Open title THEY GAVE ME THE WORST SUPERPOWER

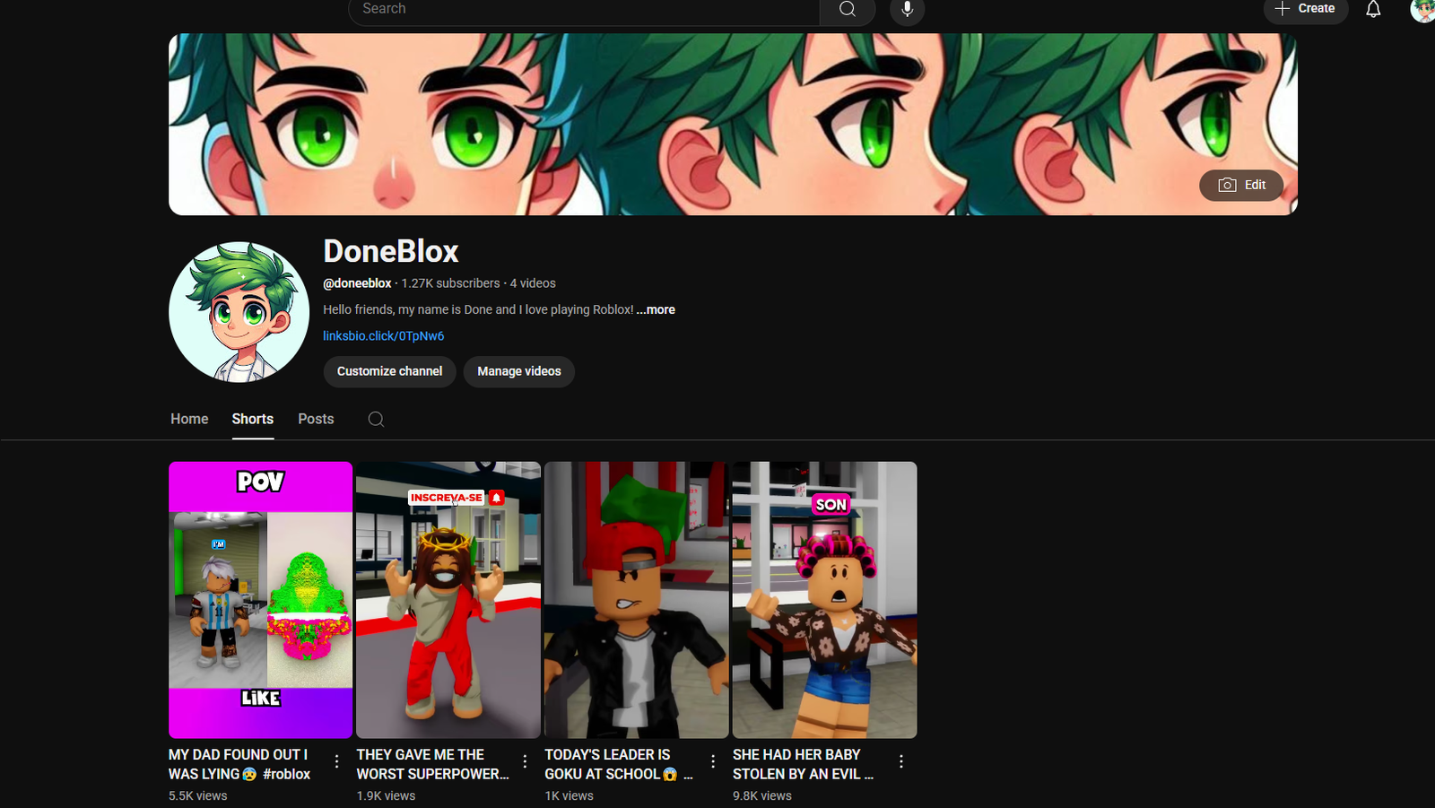[433, 764]
